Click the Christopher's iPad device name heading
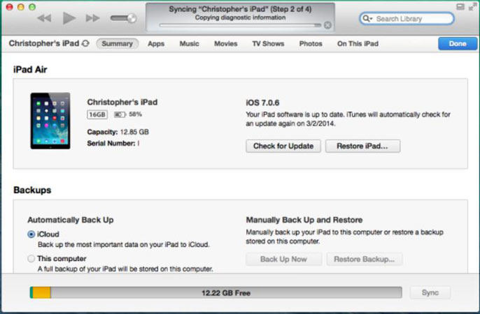Image resolution: width=480 pixels, height=314 pixels. [122, 102]
